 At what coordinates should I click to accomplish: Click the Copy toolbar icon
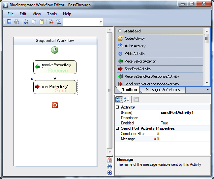point(34,22)
